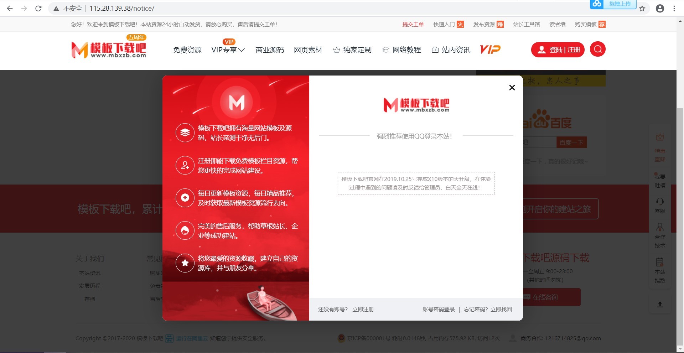Open 免费资源 menu item

click(187, 50)
